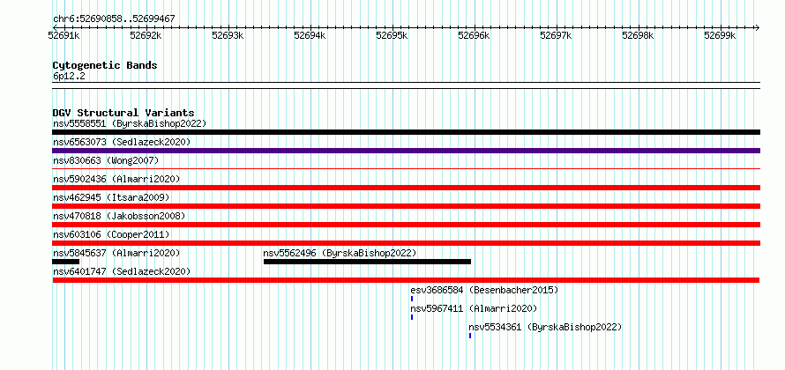Screen dimensions: 785x370
Task: Click the red bar under nsv603106
Action: pyautogui.click(x=406, y=243)
